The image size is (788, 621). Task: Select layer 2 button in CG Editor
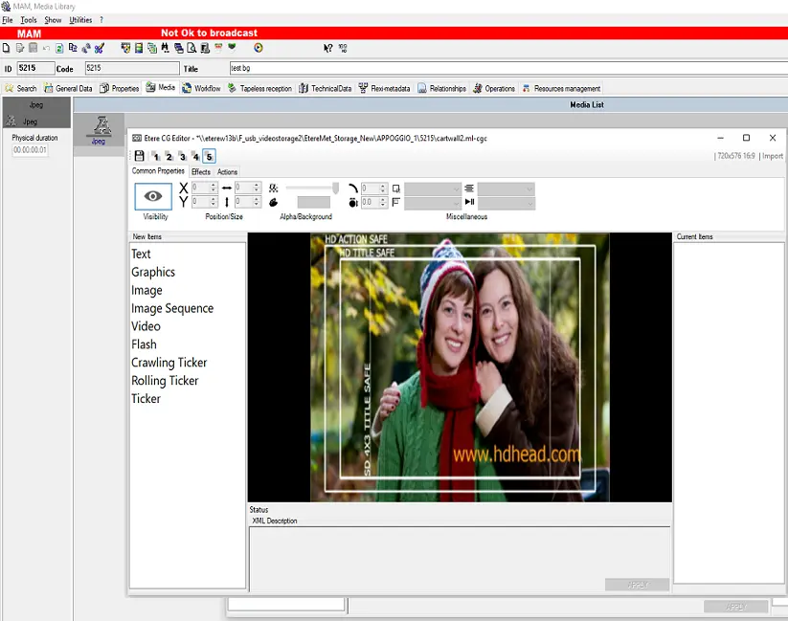point(169,156)
